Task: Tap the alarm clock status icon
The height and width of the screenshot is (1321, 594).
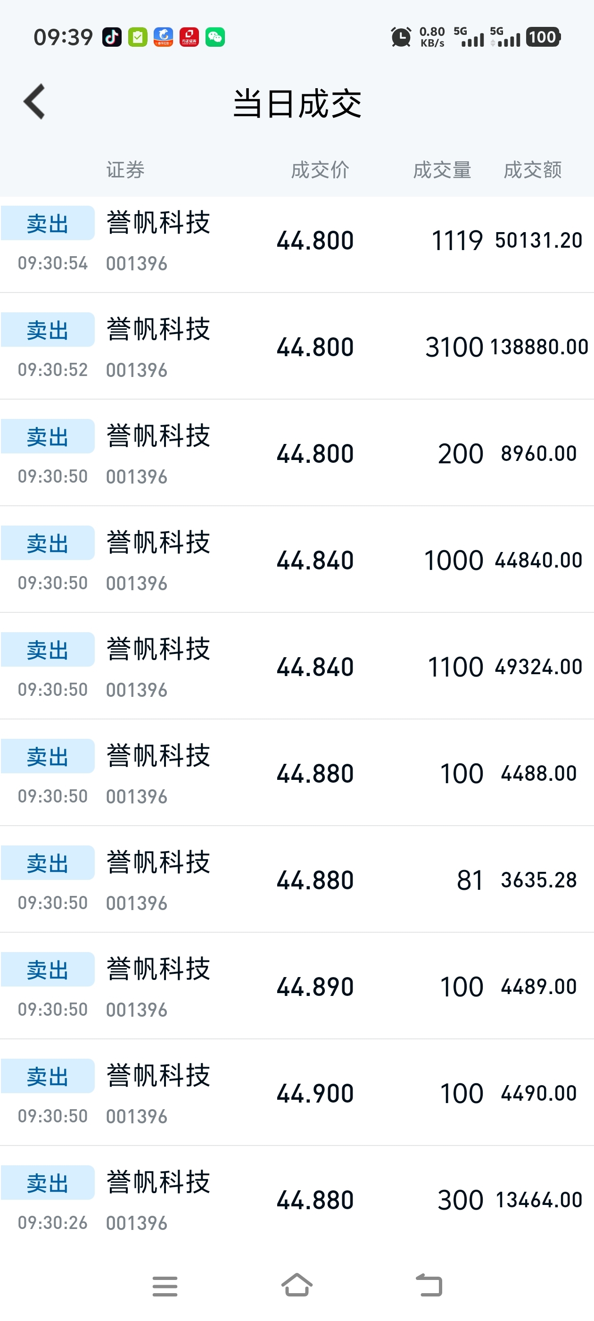Action: 401,37
